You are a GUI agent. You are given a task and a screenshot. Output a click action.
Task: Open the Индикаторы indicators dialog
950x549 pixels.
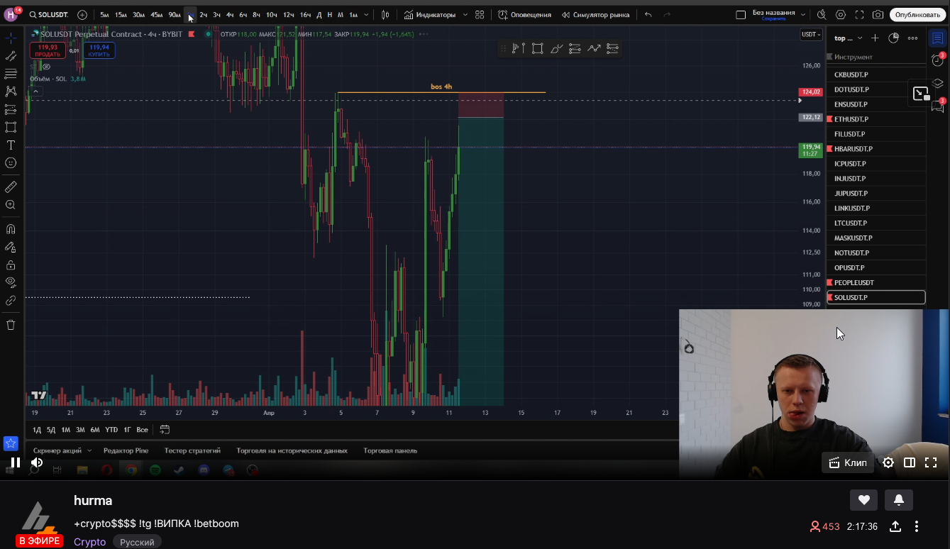coord(430,14)
